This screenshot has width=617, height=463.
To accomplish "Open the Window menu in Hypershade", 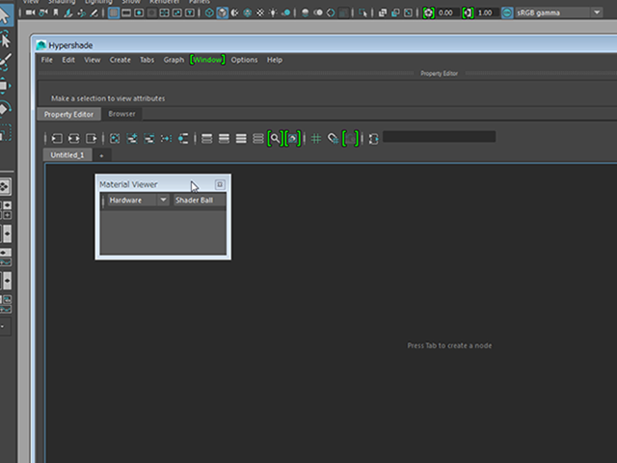I will (207, 60).
